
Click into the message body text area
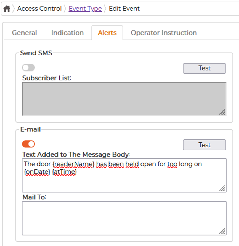tap(124, 175)
